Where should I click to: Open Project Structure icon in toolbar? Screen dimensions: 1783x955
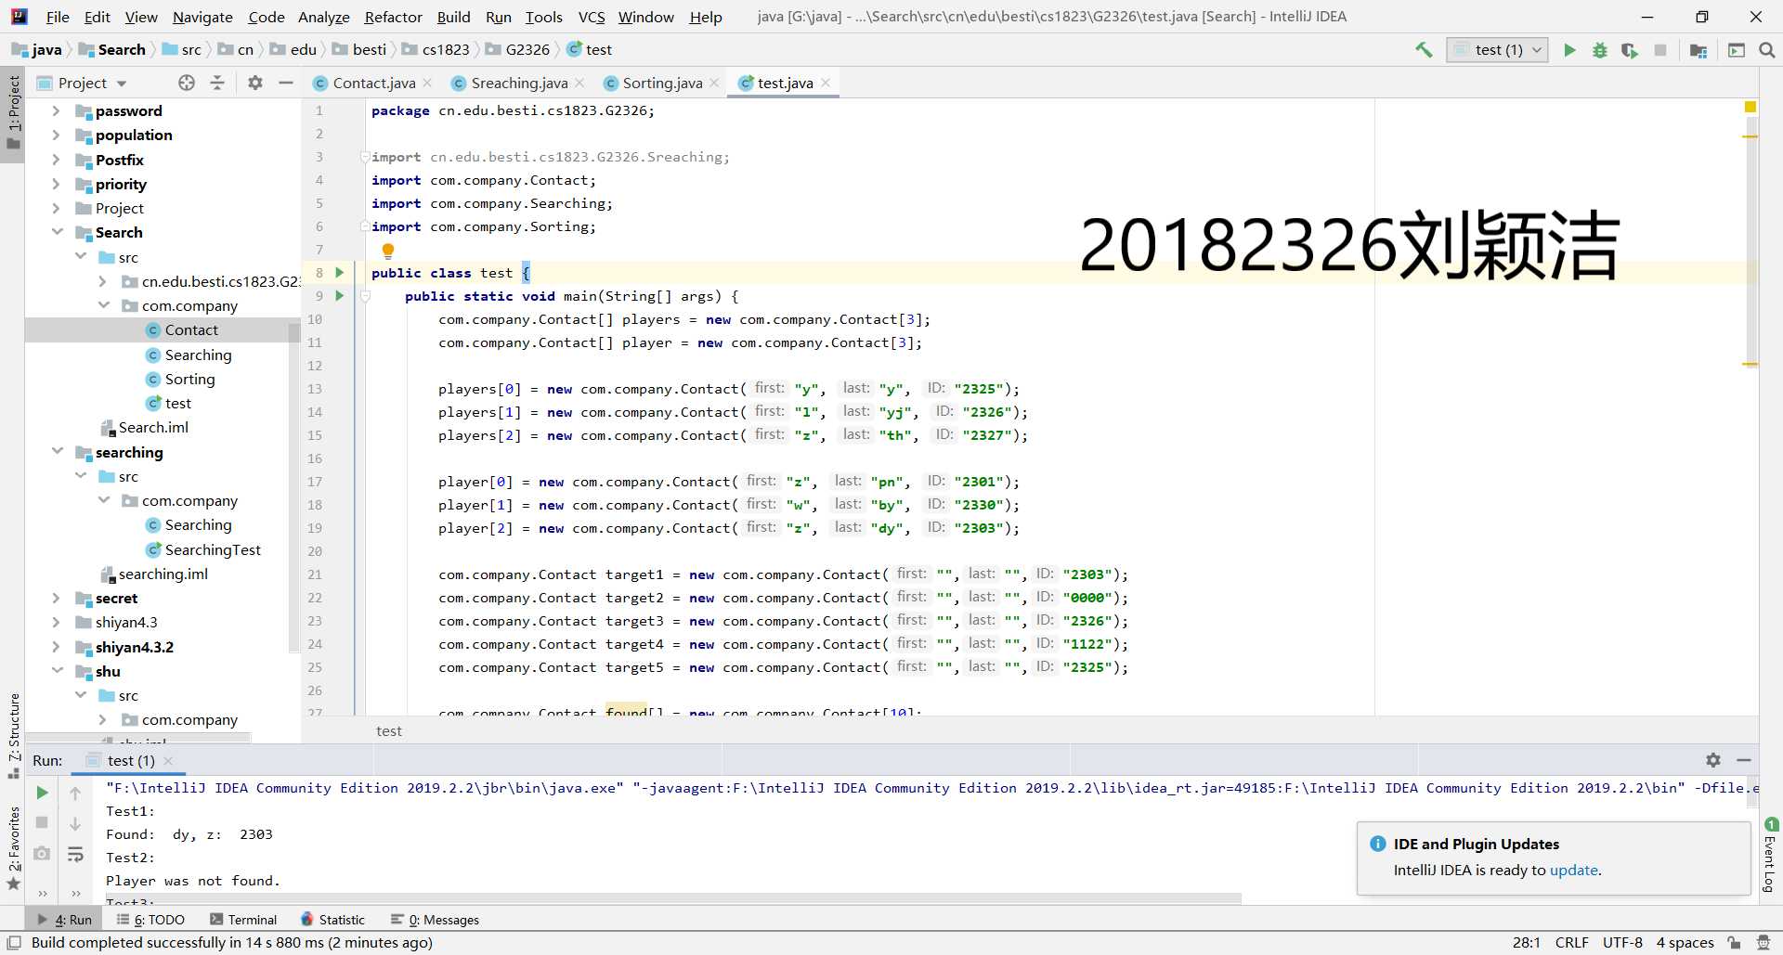(1698, 50)
